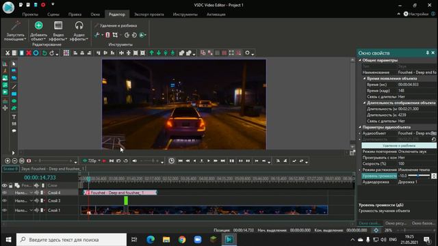The width and height of the screenshot is (438, 246).
Task: Click Удаление и разбивка button in properties
Action: point(399,146)
